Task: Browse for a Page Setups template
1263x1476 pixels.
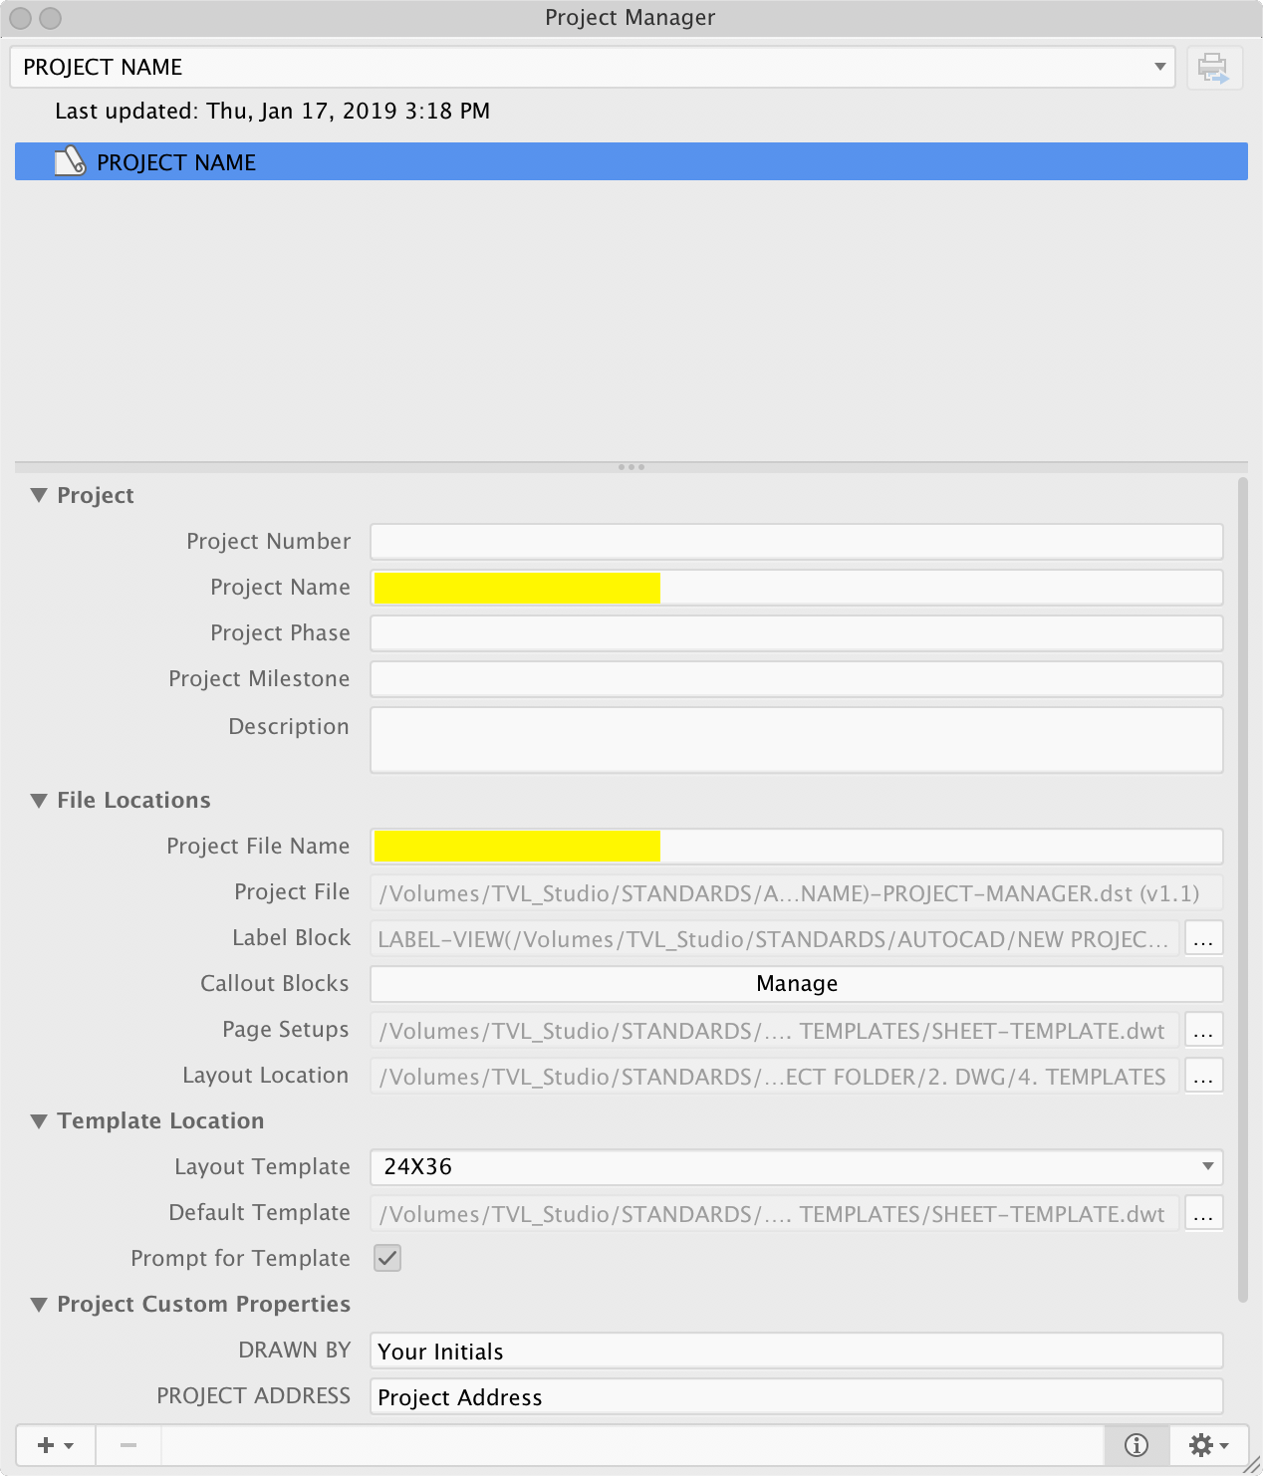Action: (1203, 1030)
